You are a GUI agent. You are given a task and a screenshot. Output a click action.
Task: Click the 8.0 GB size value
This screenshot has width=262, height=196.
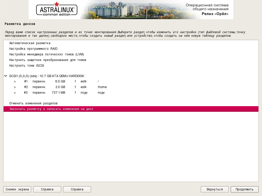(x=60, y=81)
